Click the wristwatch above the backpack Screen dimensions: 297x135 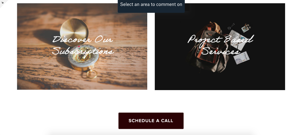231,27
